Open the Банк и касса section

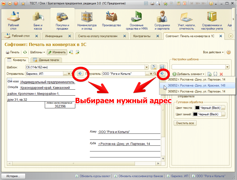[38, 21]
